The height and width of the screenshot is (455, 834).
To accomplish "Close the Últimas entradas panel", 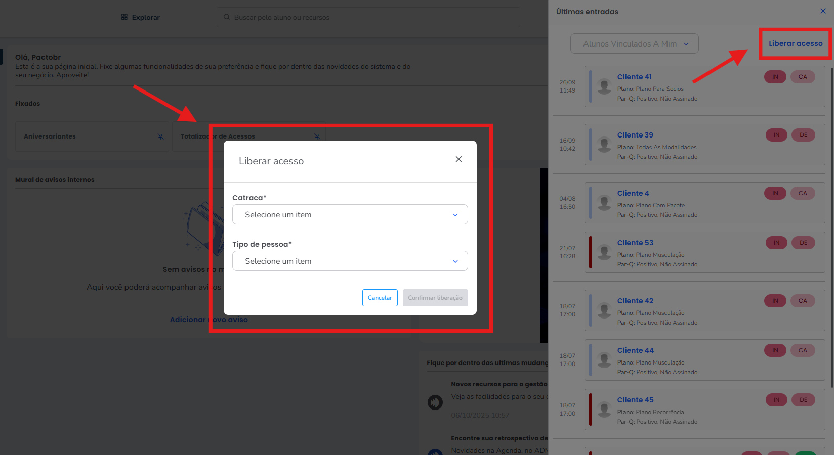I will pyautogui.click(x=823, y=11).
